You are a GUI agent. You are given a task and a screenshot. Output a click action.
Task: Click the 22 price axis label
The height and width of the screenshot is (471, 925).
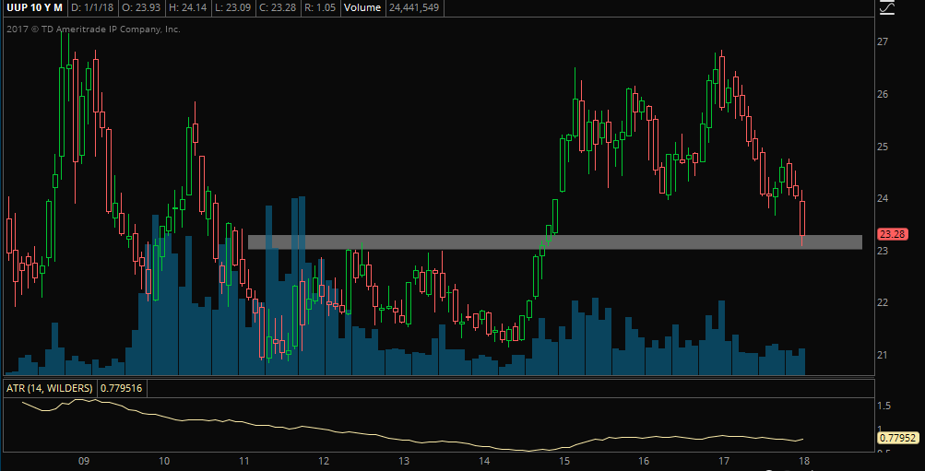pos(883,302)
